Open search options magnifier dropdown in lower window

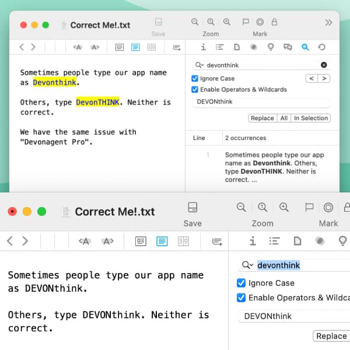248,265
